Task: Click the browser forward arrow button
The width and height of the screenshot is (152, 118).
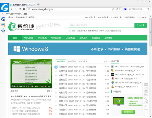Action: [16, 9]
